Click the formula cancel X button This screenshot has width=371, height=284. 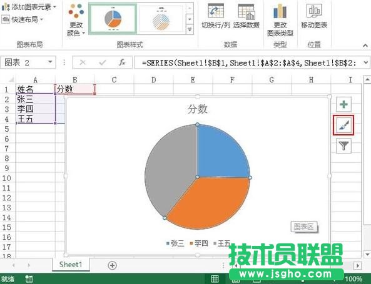tap(83, 62)
